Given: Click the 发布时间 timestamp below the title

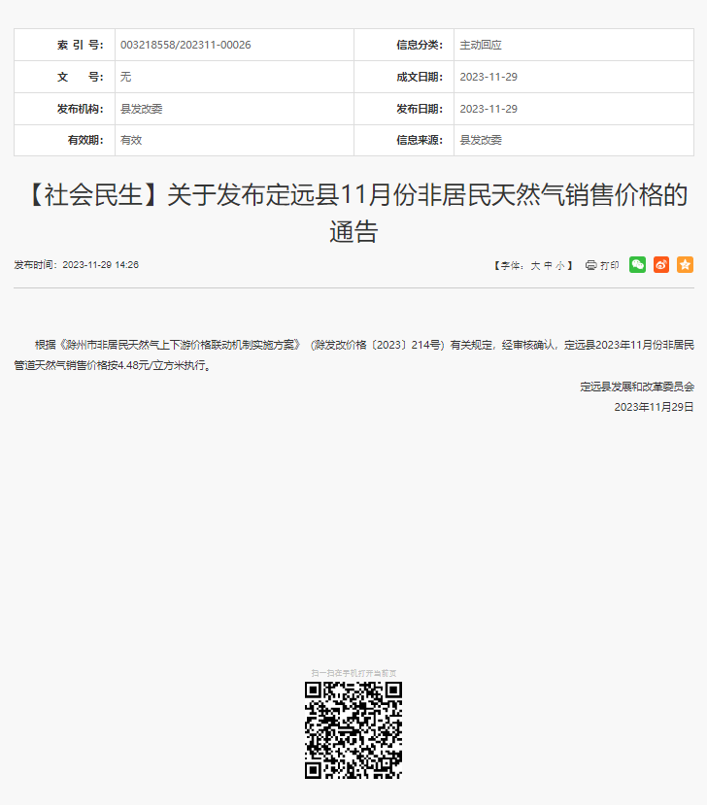Looking at the screenshot, I should click(76, 265).
